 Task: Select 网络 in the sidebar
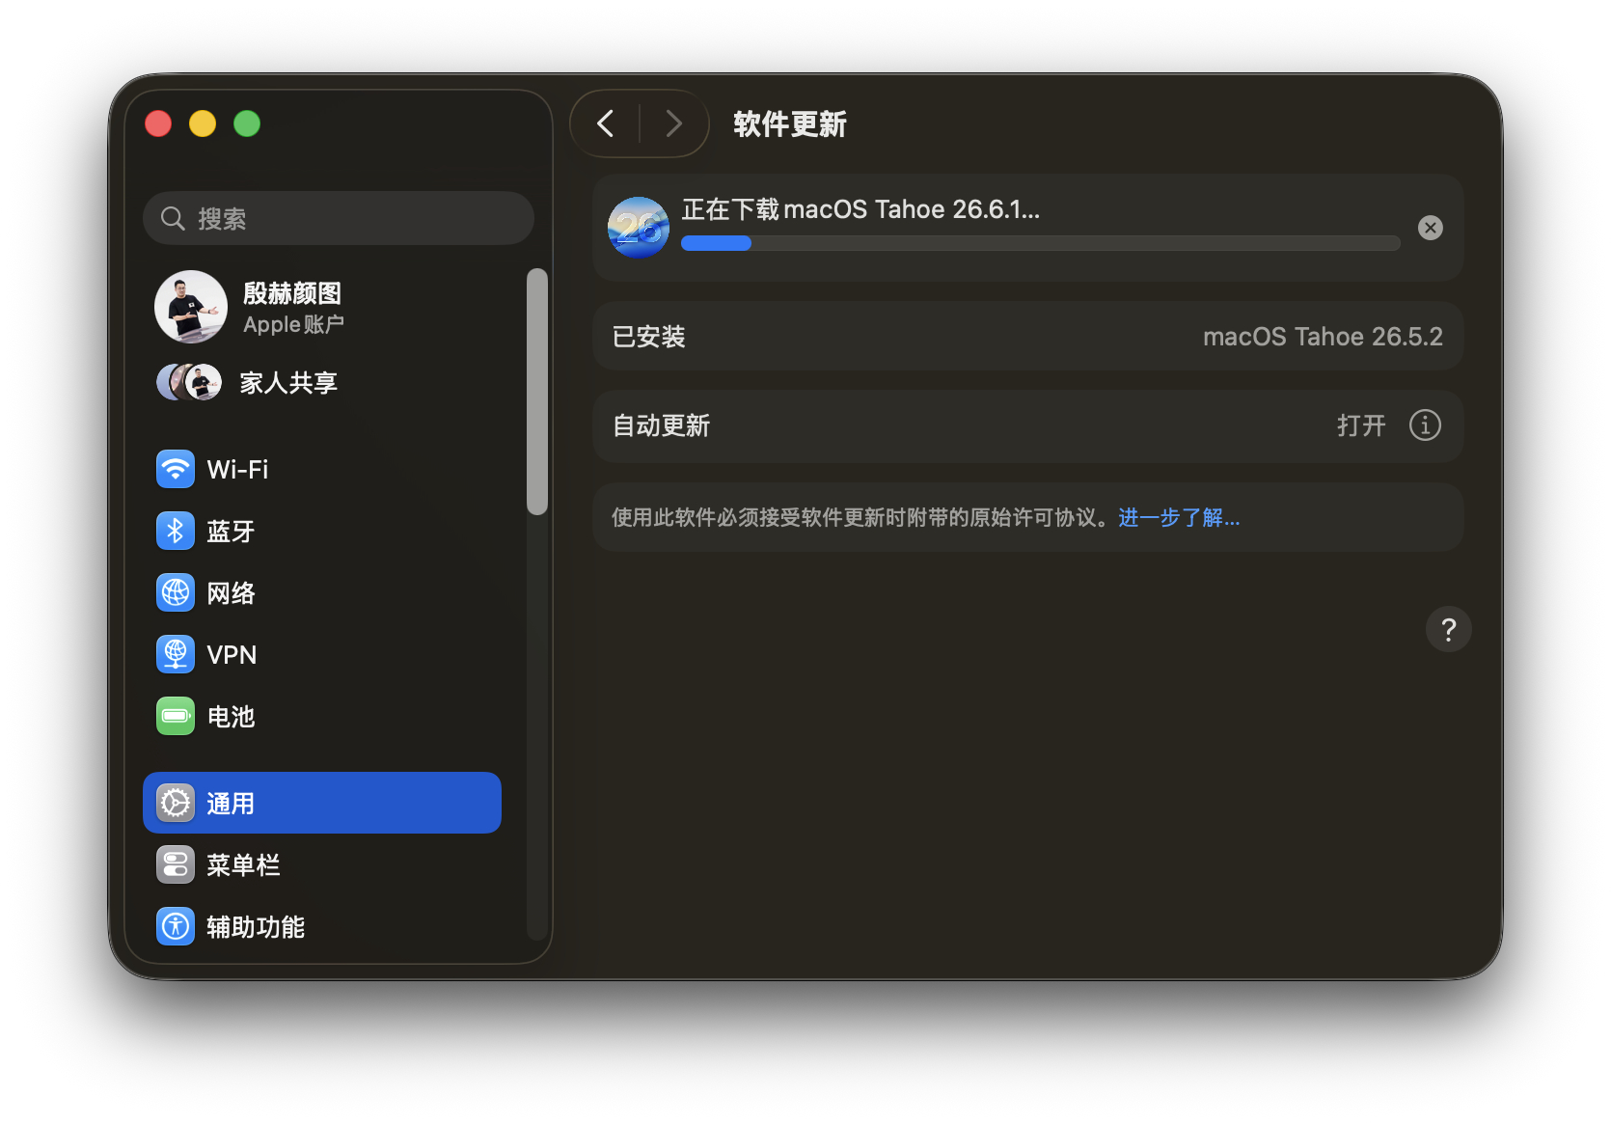tap(231, 593)
